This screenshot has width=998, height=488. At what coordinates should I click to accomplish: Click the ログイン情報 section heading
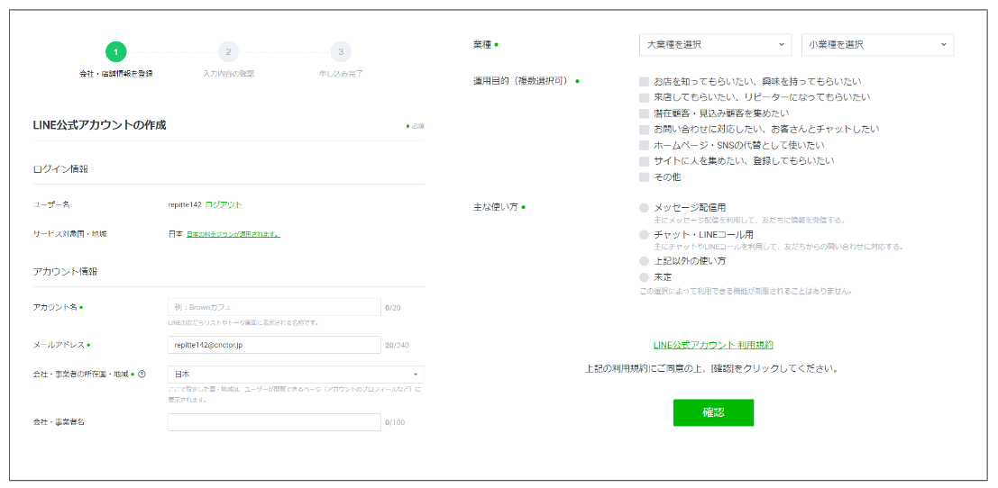click(60, 169)
